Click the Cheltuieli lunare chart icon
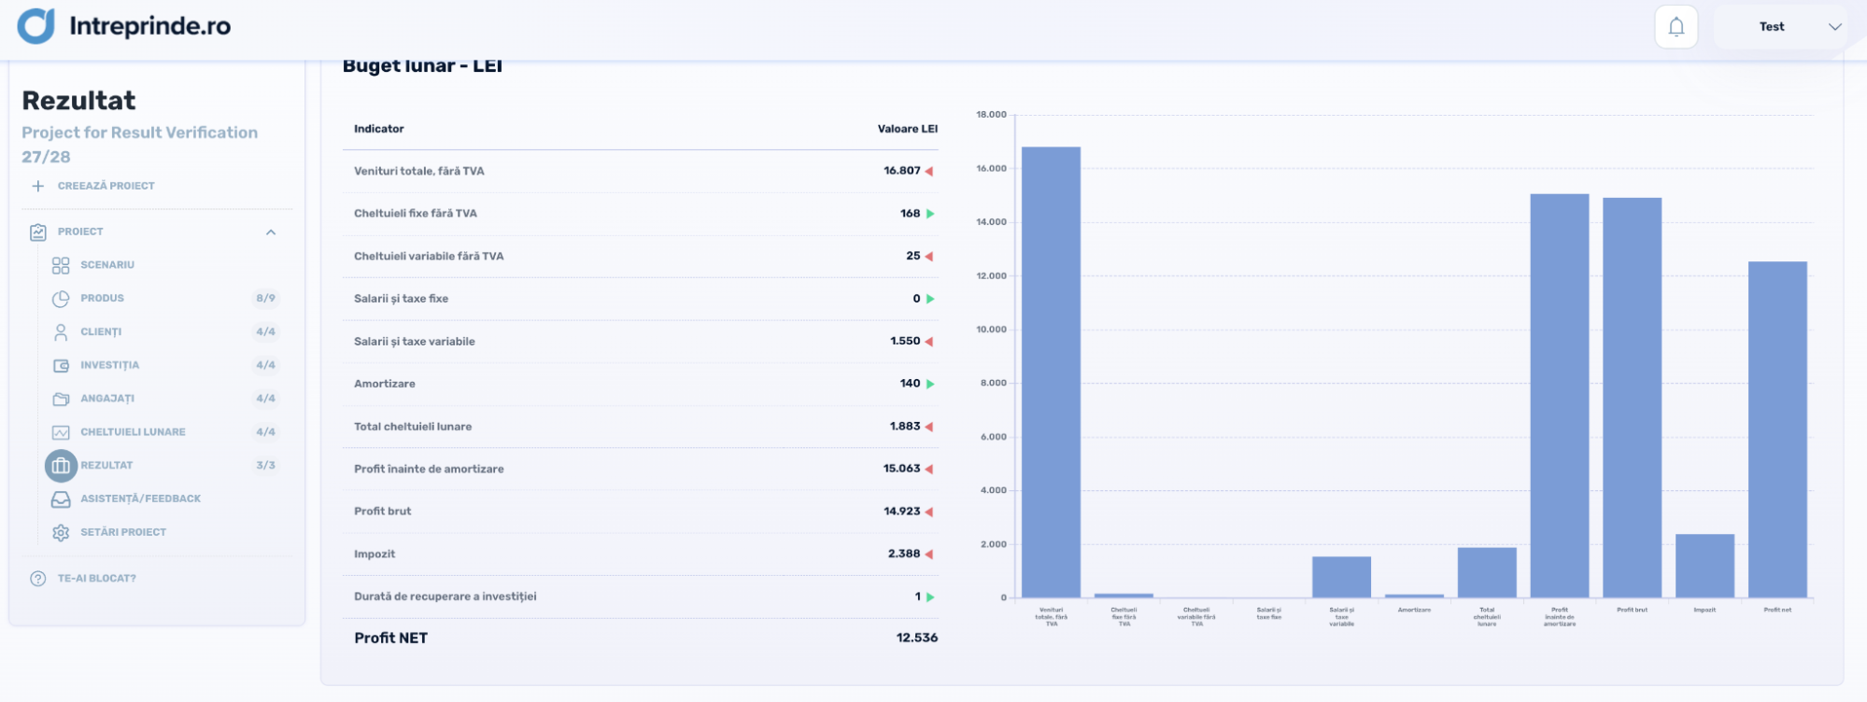The height and width of the screenshot is (702, 1867). coord(61,432)
